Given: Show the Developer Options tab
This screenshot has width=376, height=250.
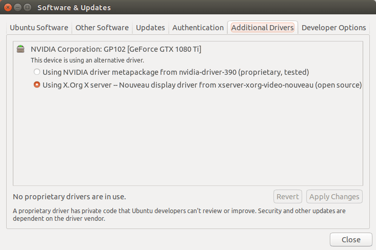Looking at the screenshot, I should point(333,28).
